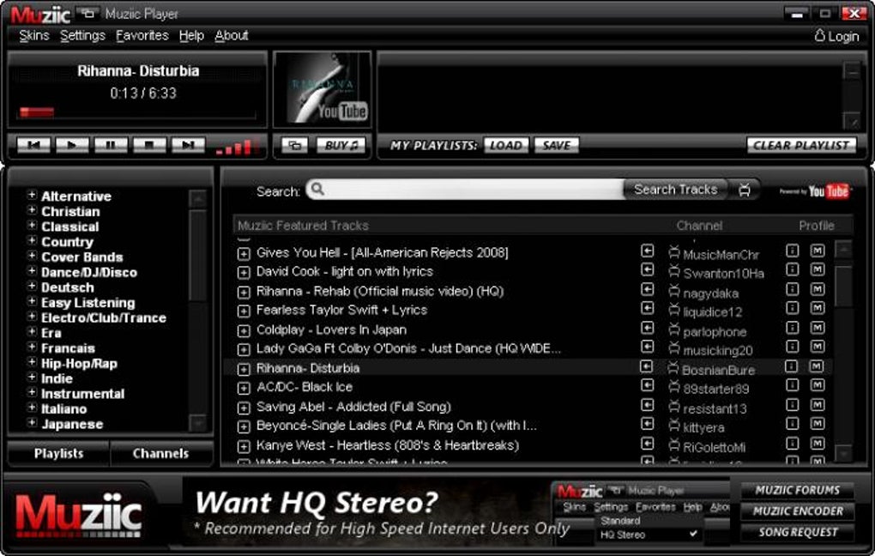Image resolution: width=875 pixels, height=556 pixels.
Task: Click arrow-box icon on Fearless Taylor Swift row
Action: pyautogui.click(x=648, y=308)
